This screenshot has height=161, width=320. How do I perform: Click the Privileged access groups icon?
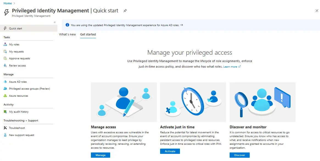[x=5, y=89]
